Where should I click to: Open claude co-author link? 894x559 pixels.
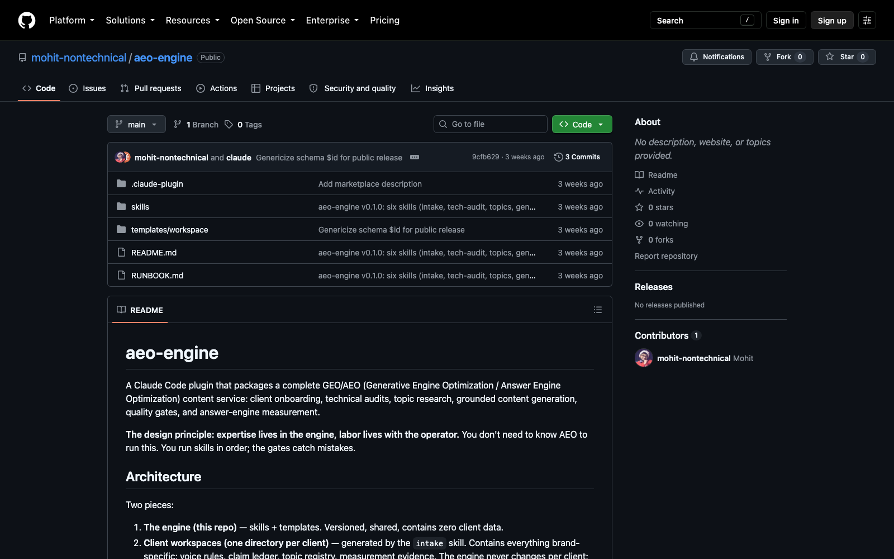[239, 158]
